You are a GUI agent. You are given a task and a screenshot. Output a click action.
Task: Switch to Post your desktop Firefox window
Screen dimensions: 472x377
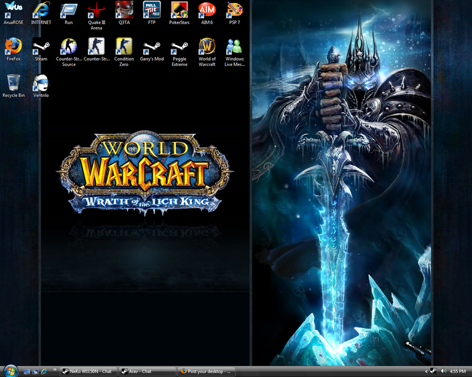(206, 372)
